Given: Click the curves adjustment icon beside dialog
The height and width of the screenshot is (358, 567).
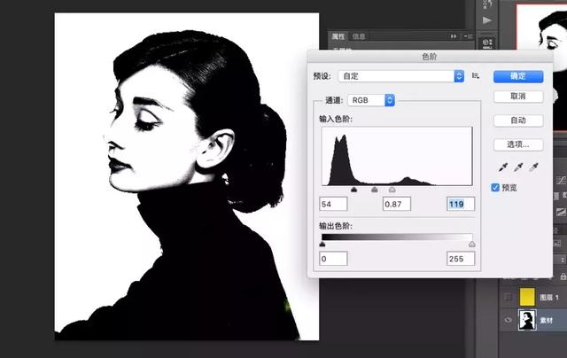Looking at the screenshot, I should [x=561, y=180].
